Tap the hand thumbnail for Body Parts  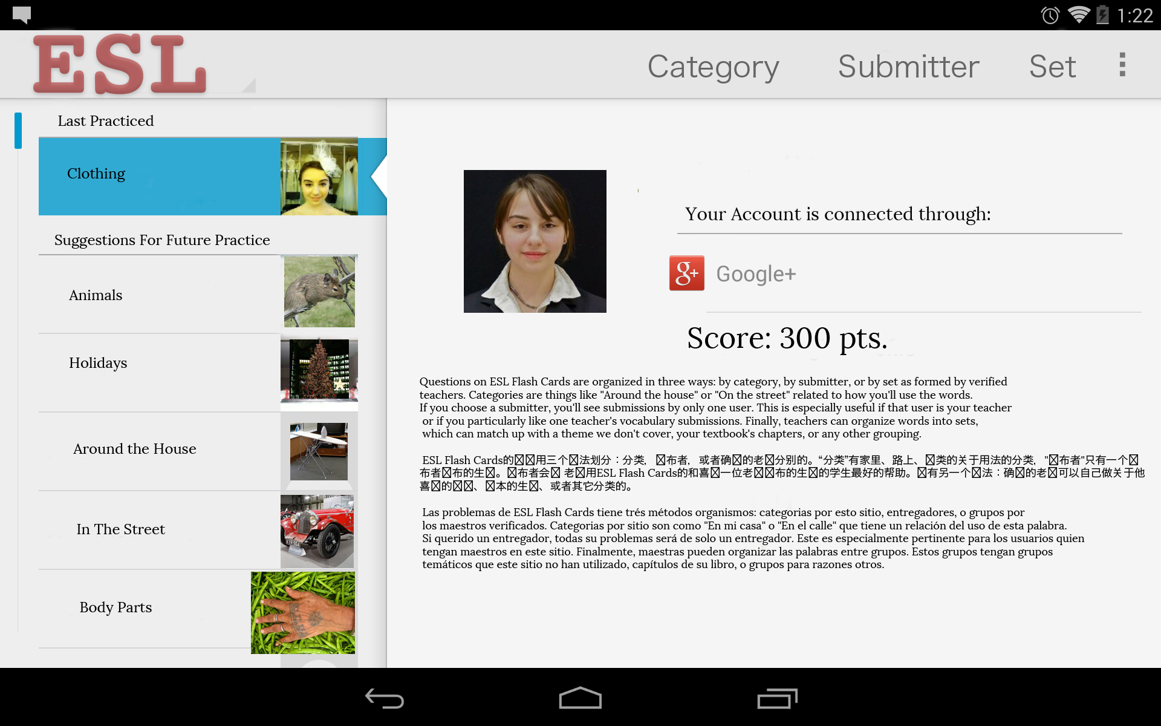coord(303,612)
